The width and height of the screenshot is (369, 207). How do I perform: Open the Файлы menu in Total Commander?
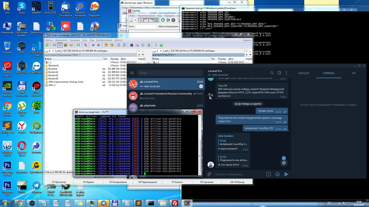(x=49, y=40)
